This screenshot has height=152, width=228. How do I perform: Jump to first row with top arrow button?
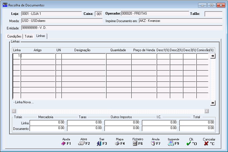click(213, 56)
